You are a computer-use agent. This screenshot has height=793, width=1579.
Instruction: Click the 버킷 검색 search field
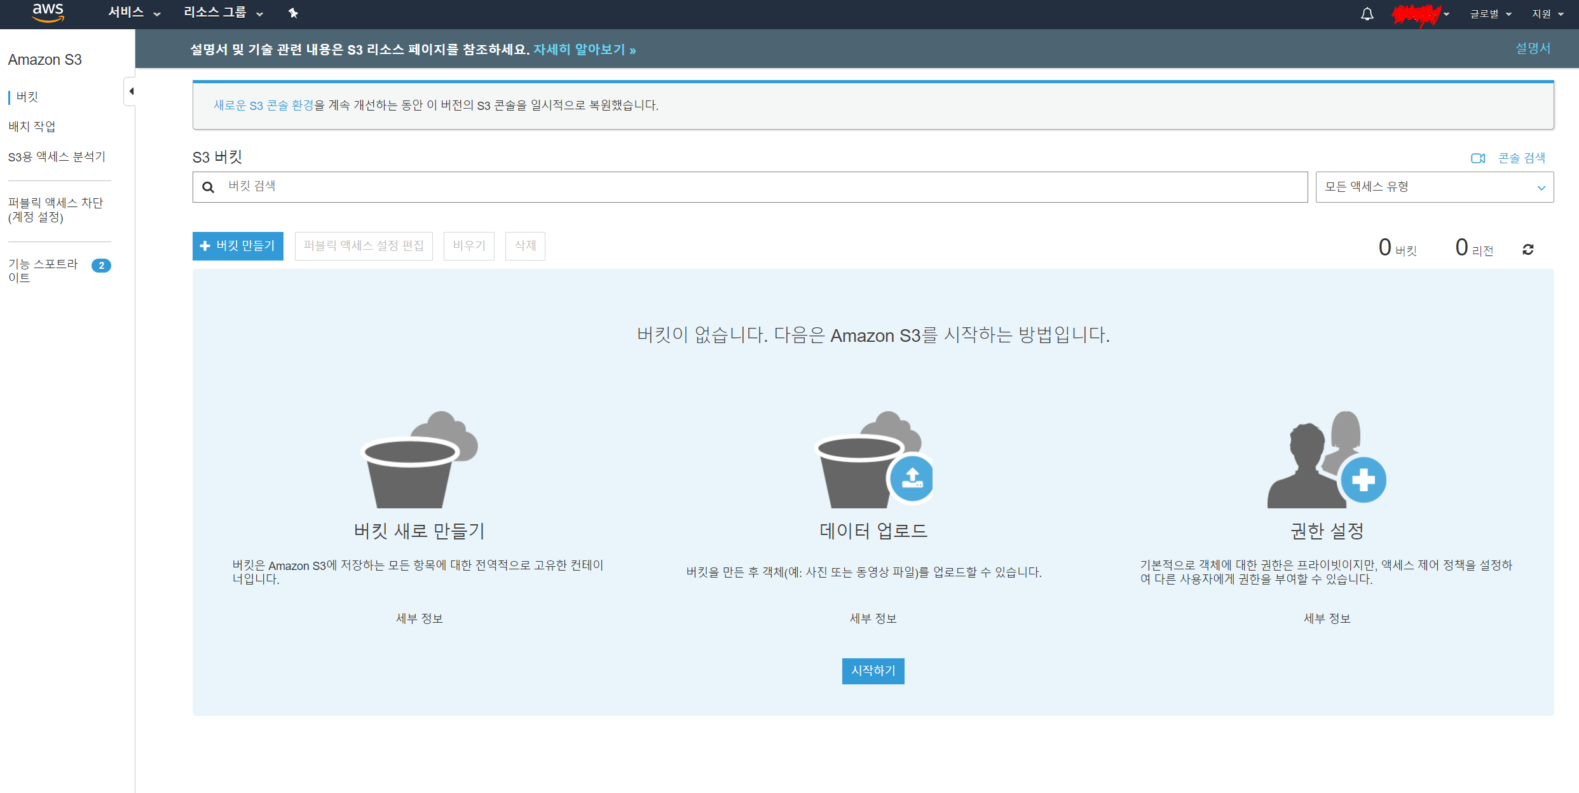click(750, 187)
